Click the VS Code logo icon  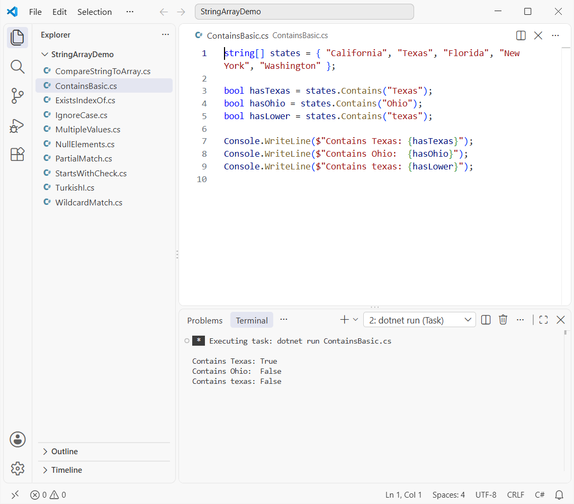(x=12, y=12)
